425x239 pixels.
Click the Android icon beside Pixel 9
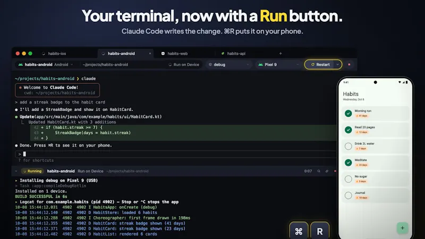click(x=260, y=64)
